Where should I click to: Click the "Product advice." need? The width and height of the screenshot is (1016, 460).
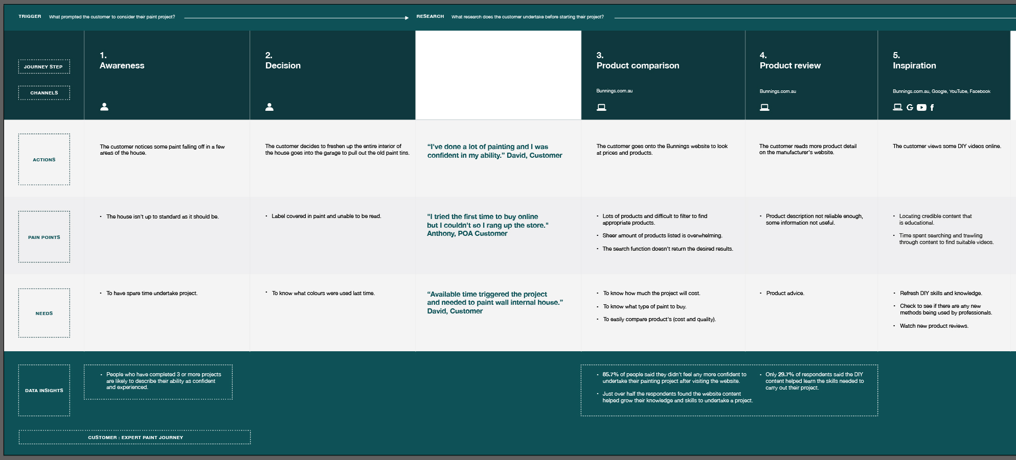[x=785, y=293]
